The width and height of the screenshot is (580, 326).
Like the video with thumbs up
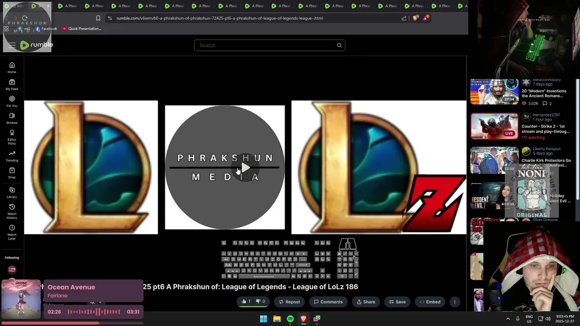click(x=246, y=302)
